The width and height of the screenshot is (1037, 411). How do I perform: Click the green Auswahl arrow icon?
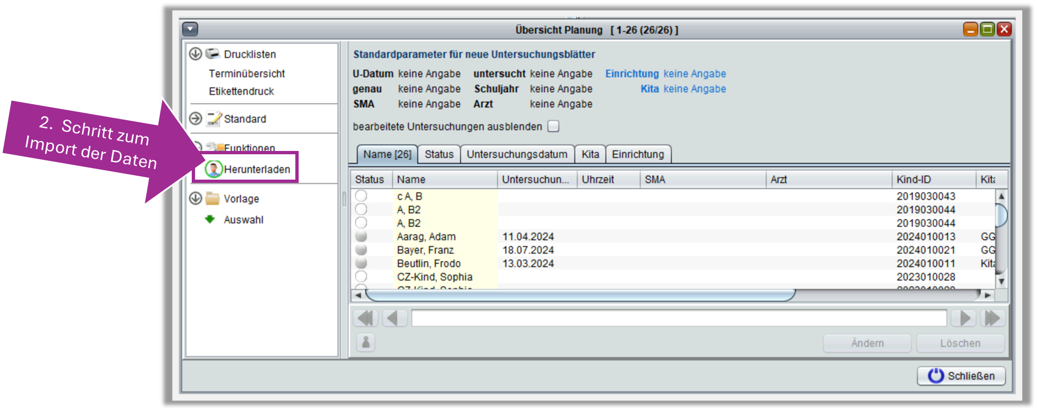click(x=210, y=219)
